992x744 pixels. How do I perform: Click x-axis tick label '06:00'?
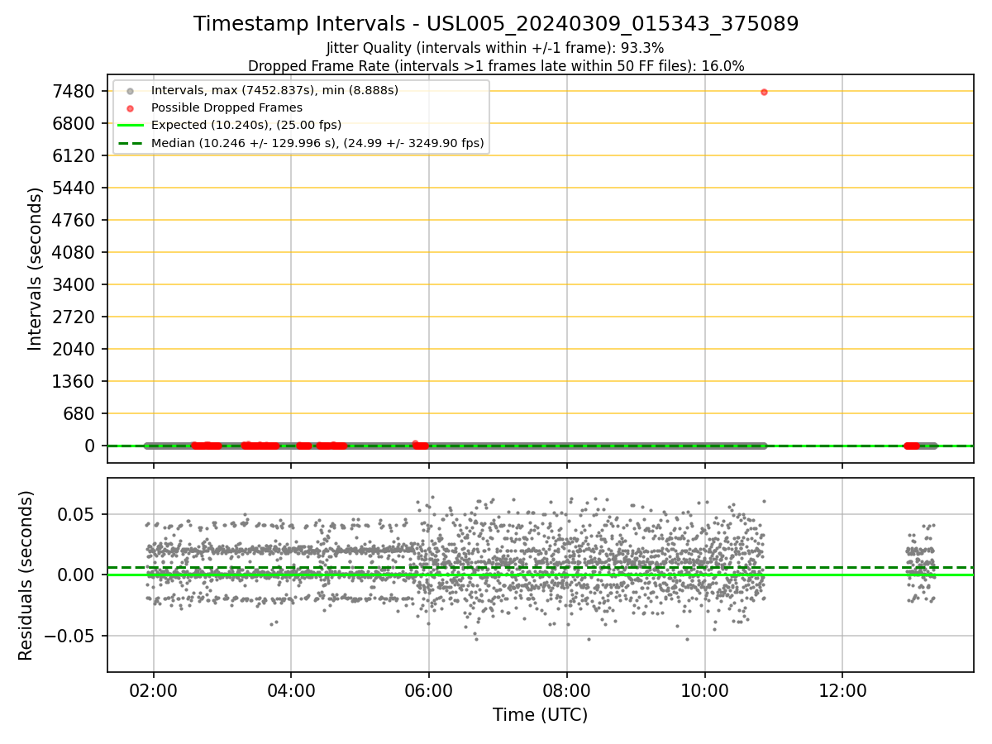tap(429, 690)
